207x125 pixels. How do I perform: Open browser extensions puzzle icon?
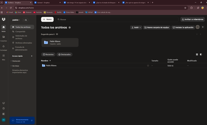point(191,8)
